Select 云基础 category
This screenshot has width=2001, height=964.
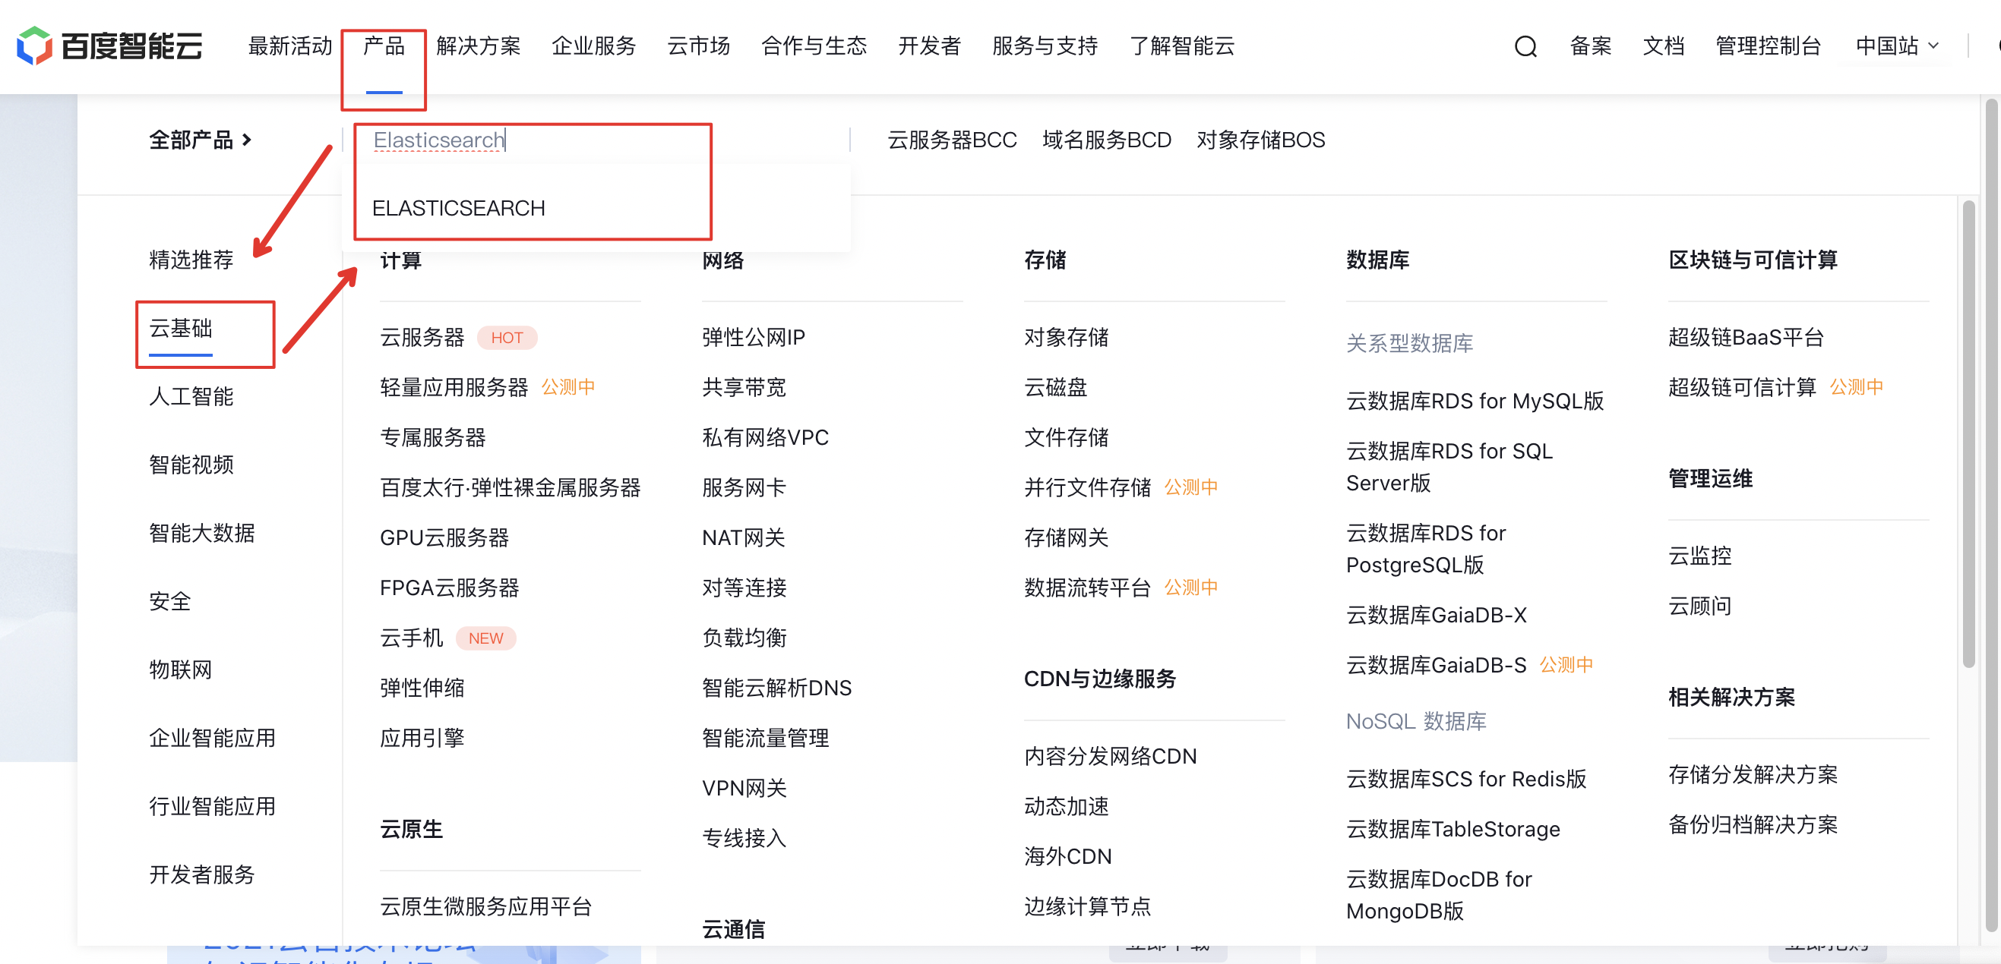pos(180,328)
